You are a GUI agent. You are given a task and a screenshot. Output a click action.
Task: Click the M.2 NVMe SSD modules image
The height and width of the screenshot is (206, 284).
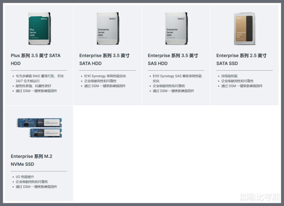coord(39,127)
